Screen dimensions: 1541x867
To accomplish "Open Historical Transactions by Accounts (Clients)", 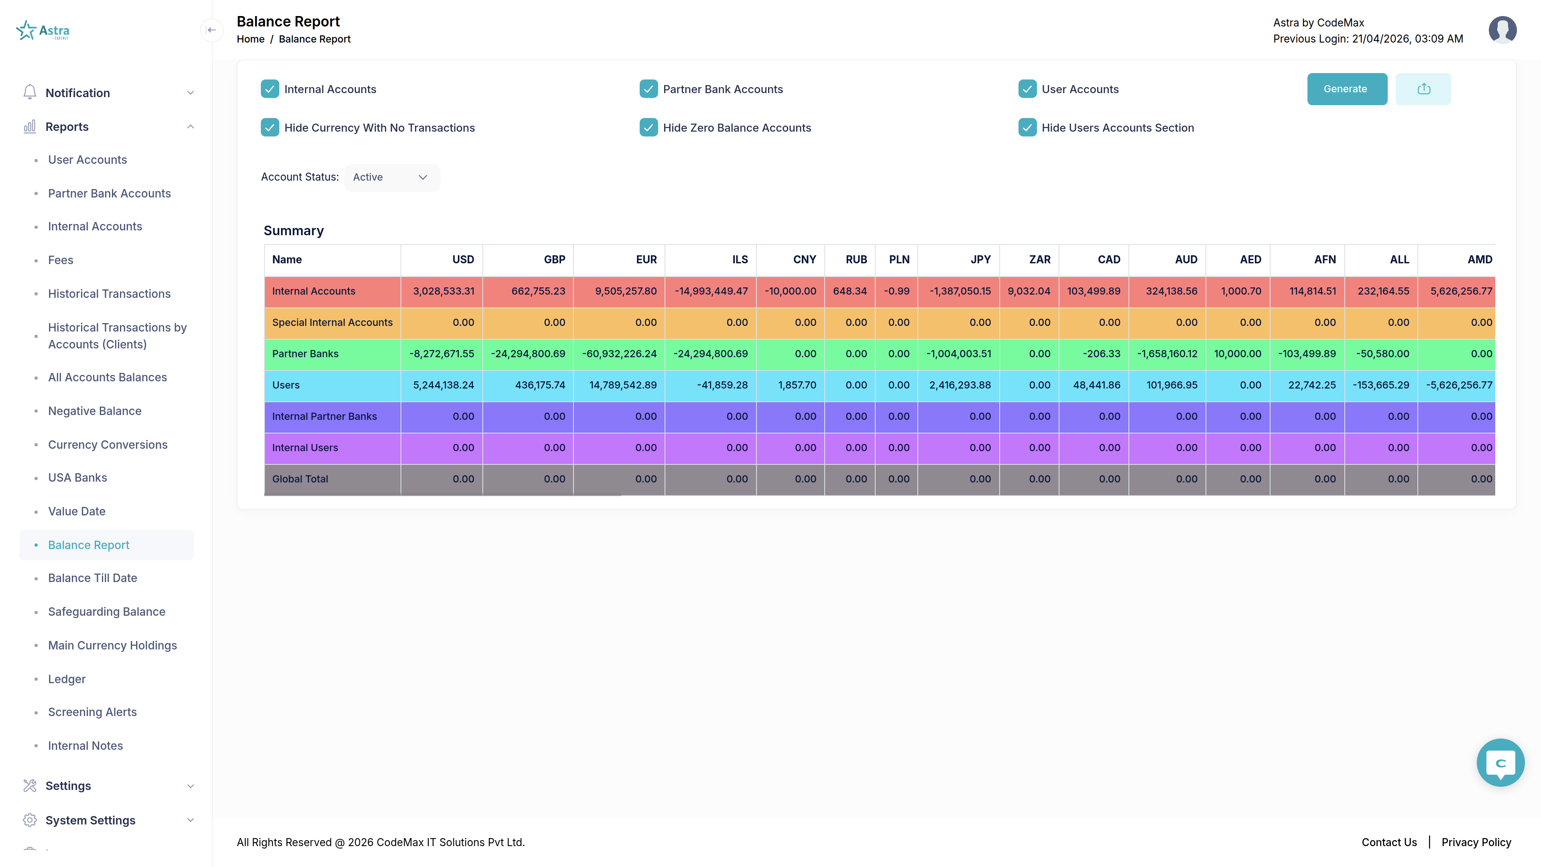I will pos(117,336).
